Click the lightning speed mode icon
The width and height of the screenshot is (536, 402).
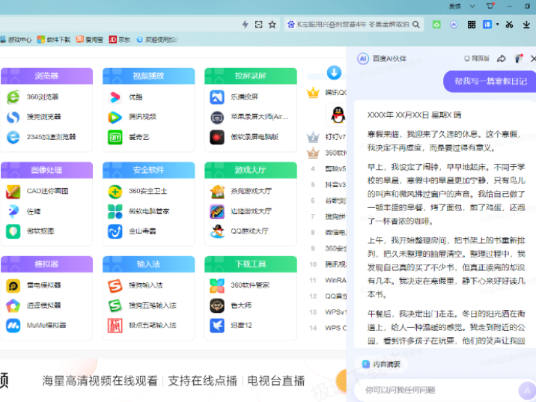tap(245, 24)
